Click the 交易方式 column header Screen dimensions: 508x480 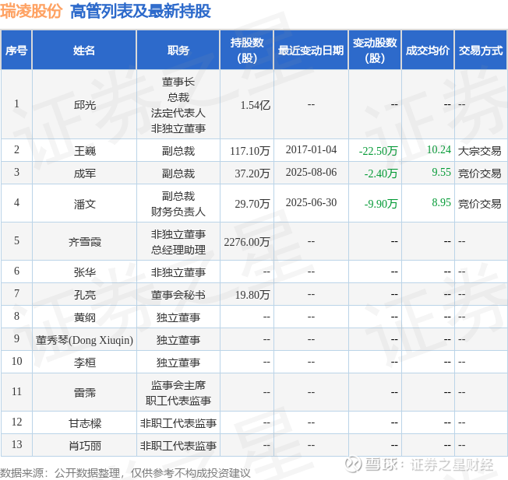pyautogui.click(x=481, y=50)
